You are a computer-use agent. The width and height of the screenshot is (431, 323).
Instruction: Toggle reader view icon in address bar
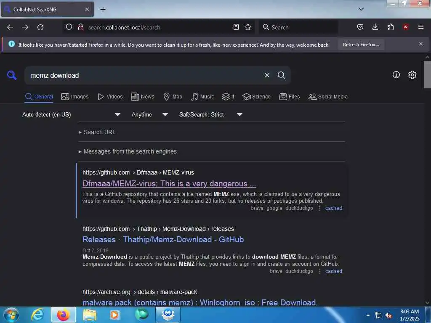coord(236,27)
